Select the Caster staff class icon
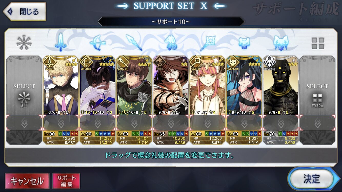This screenshot has height=192, width=342. pos(208,42)
